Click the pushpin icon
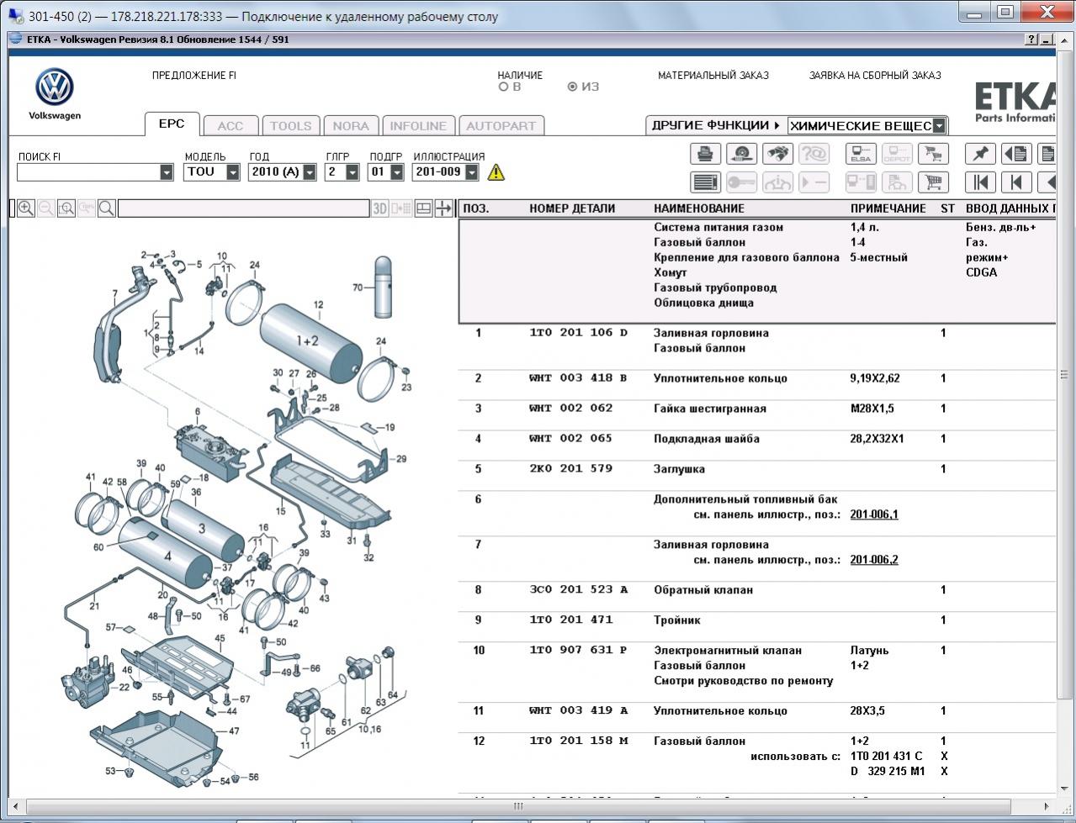This screenshot has height=823, width=1076. click(980, 154)
